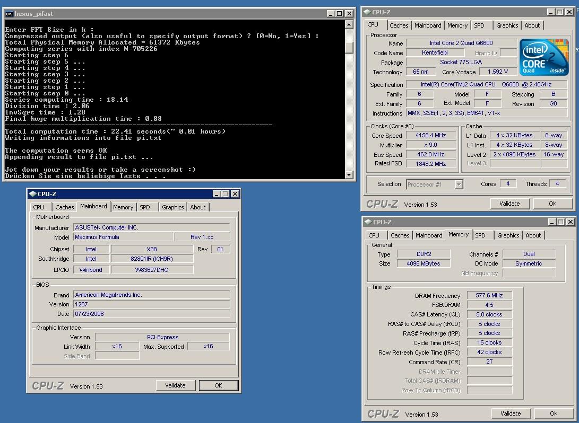Click console scrollbar up arrow
This screenshot has width=579, height=423.
pos(349,24)
